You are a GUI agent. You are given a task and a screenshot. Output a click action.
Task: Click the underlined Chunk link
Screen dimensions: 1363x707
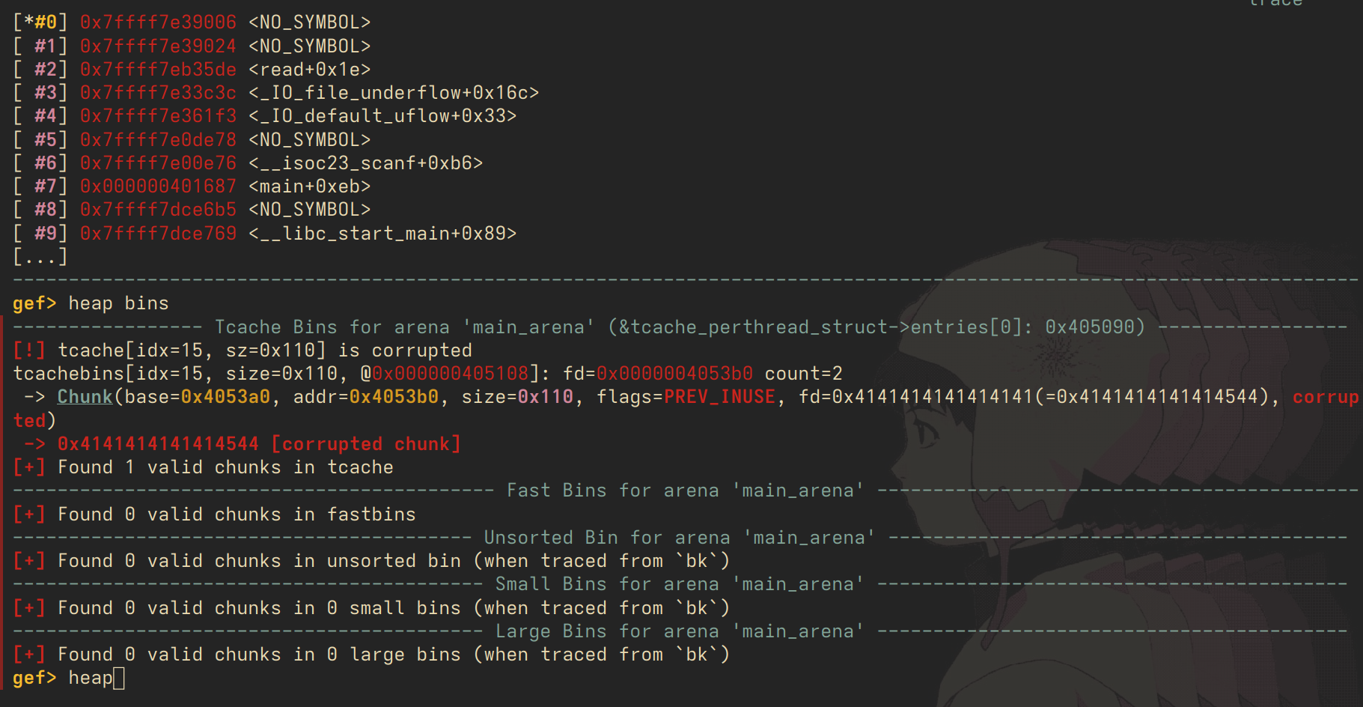[85, 397]
